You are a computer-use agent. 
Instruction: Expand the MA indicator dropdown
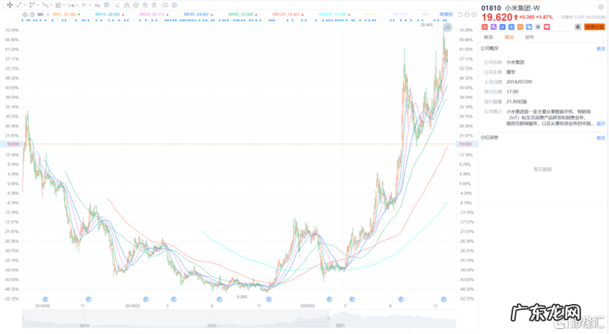pyautogui.click(x=48, y=15)
